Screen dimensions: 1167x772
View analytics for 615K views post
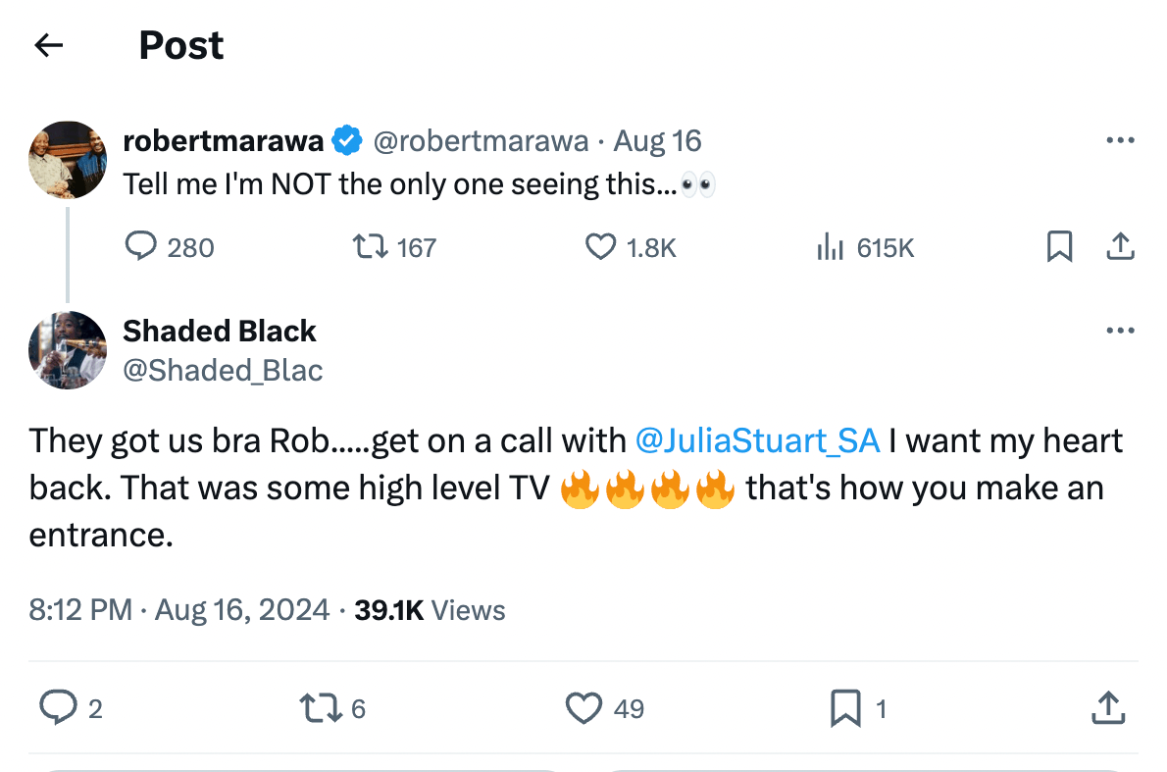tap(830, 247)
